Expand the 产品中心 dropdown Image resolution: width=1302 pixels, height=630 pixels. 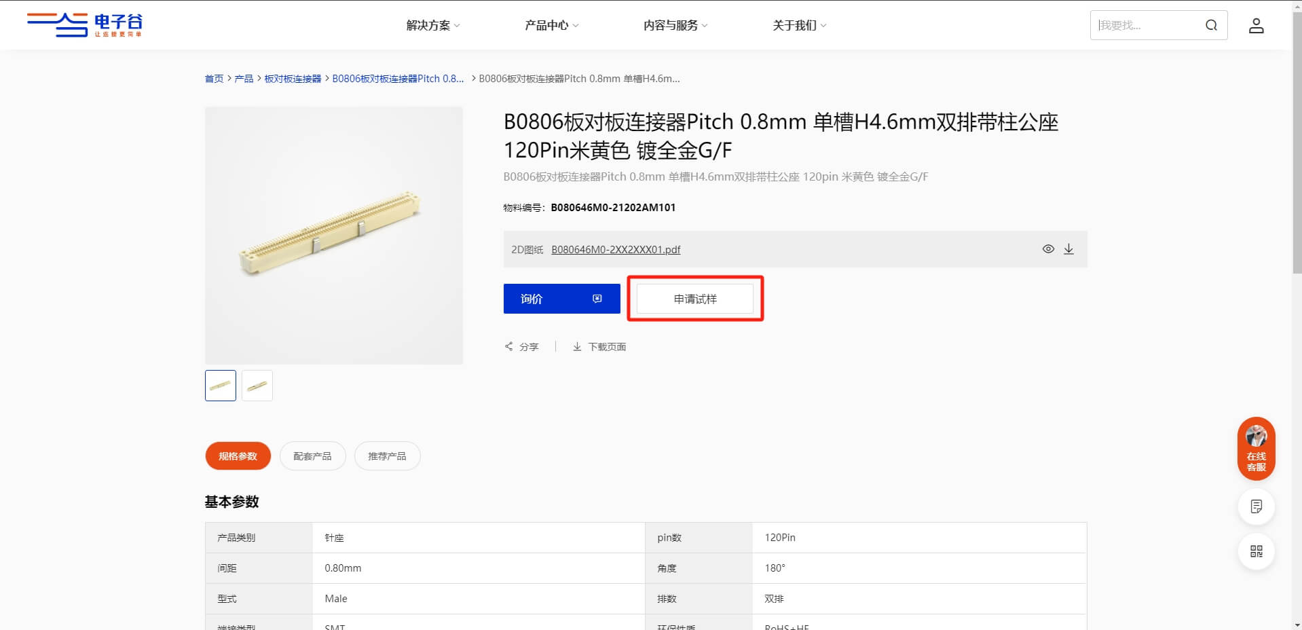(x=551, y=26)
